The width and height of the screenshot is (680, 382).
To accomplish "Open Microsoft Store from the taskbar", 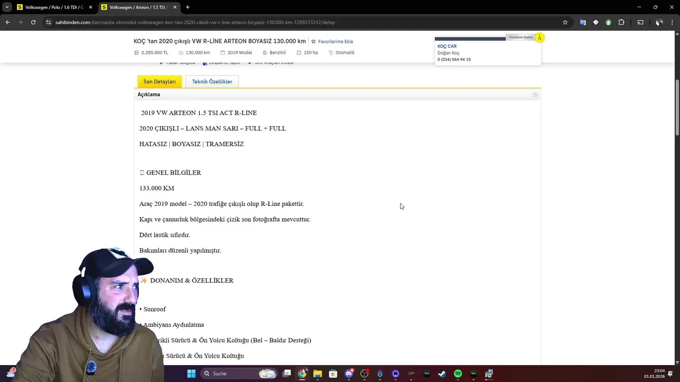I will pyautogui.click(x=333, y=374).
